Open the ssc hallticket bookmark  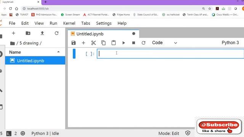(x=171, y=14)
